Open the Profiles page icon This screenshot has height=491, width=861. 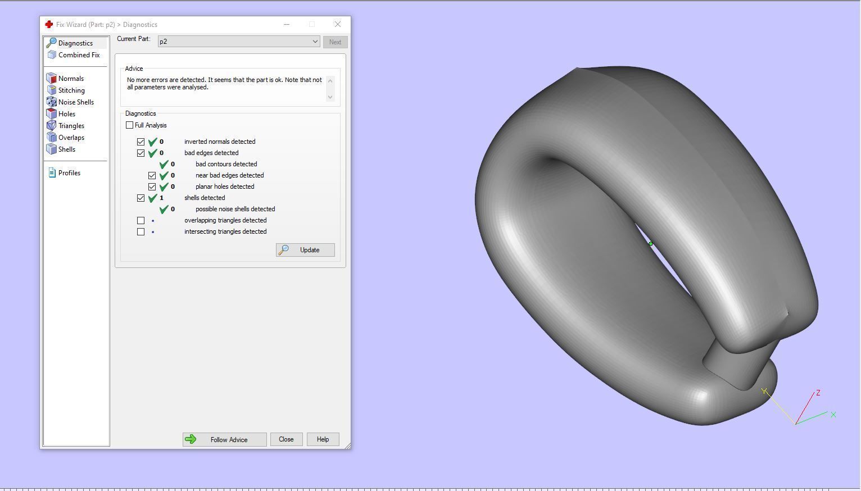pyautogui.click(x=52, y=173)
